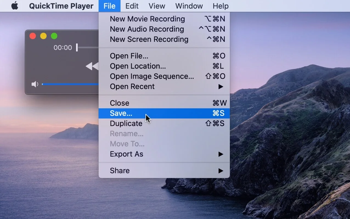Click the 00:00 elapsed time label

(63, 48)
